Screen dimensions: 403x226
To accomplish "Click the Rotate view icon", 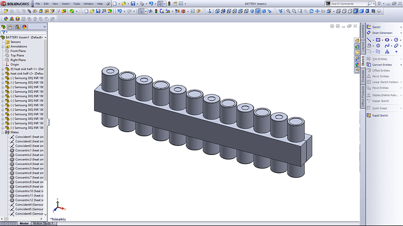I will (311, 11).
